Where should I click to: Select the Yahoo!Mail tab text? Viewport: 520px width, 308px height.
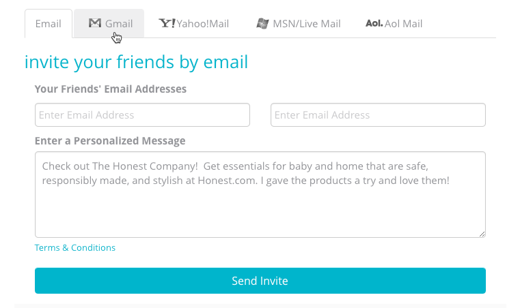pyautogui.click(x=203, y=23)
